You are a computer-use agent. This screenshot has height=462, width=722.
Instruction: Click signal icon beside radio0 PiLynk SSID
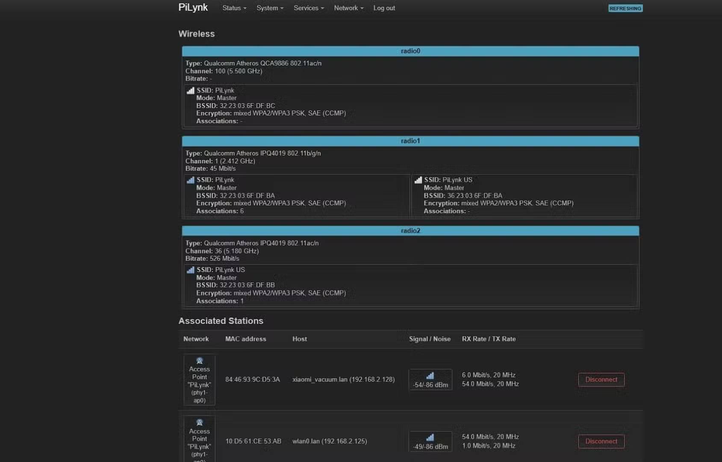190,91
